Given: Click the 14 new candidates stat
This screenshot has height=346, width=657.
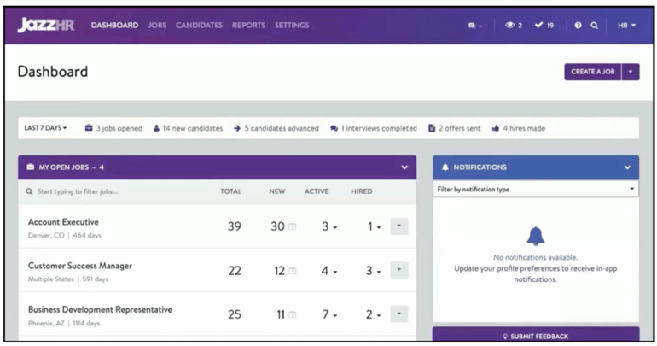Looking at the screenshot, I should (x=188, y=128).
